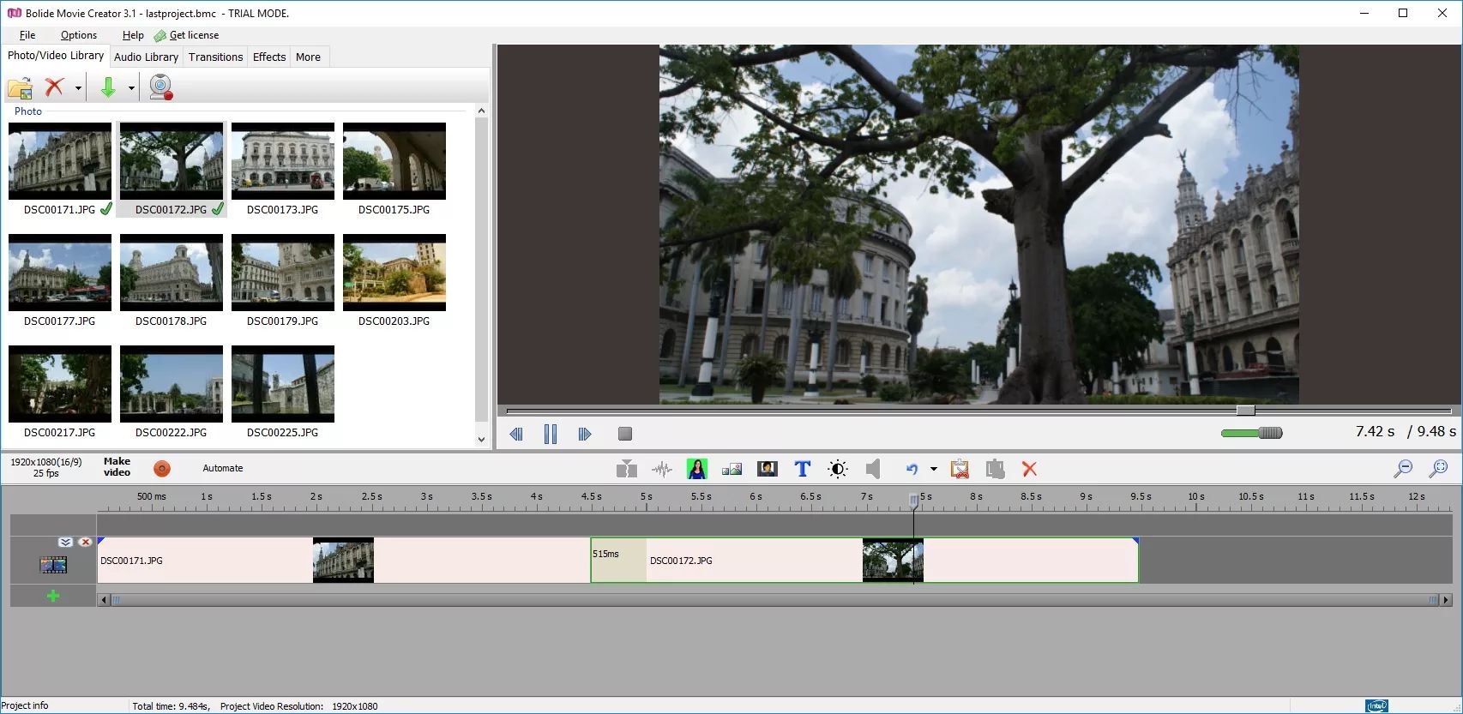Click the red record button icon
Screen dimensions: 1463x714
[162, 468]
